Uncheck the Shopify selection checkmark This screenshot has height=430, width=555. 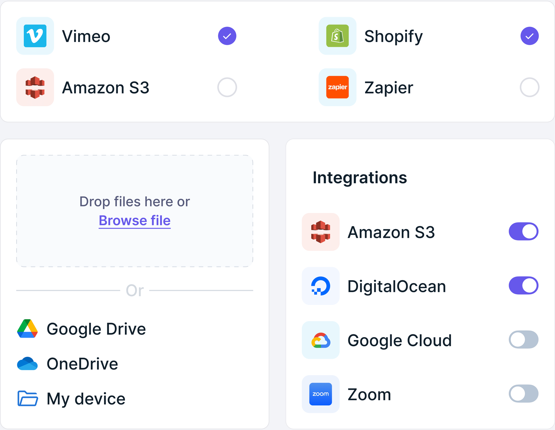[x=529, y=36]
